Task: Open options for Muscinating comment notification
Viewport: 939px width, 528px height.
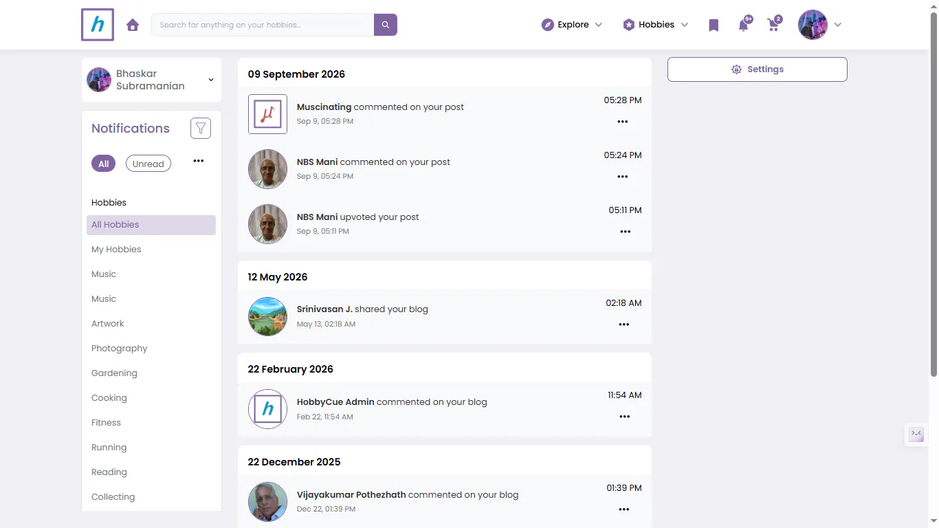Action: tap(623, 122)
